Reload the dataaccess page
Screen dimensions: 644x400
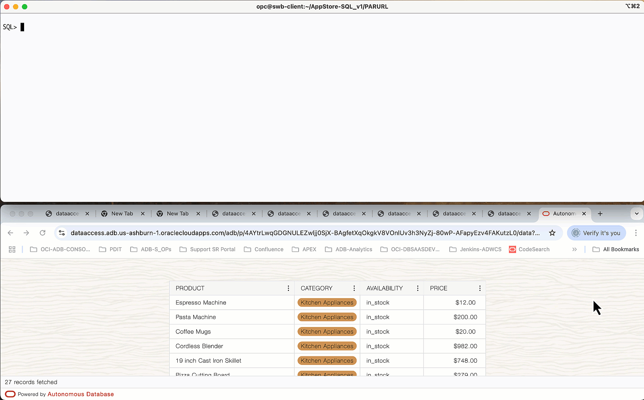pos(43,233)
